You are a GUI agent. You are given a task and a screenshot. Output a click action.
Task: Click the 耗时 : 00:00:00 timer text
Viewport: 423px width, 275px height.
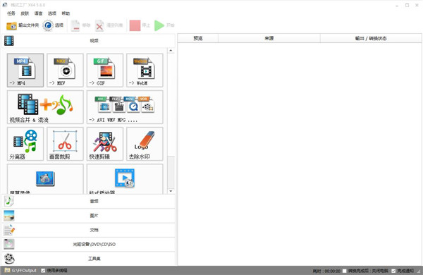pos(326,271)
